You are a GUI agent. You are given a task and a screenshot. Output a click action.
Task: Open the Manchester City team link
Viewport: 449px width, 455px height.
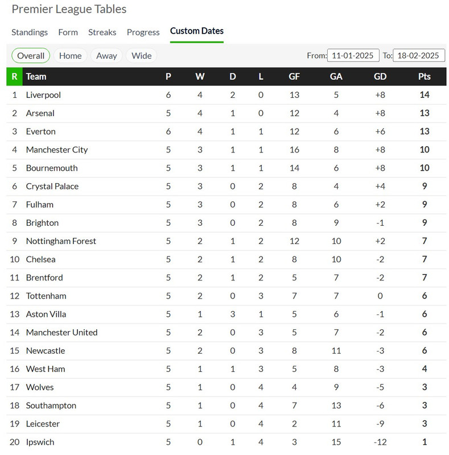coord(57,150)
